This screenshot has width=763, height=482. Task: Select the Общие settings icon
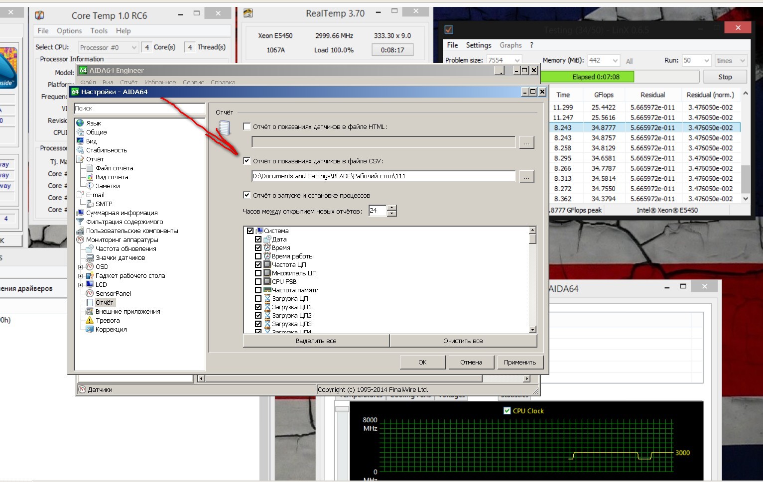point(80,132)
